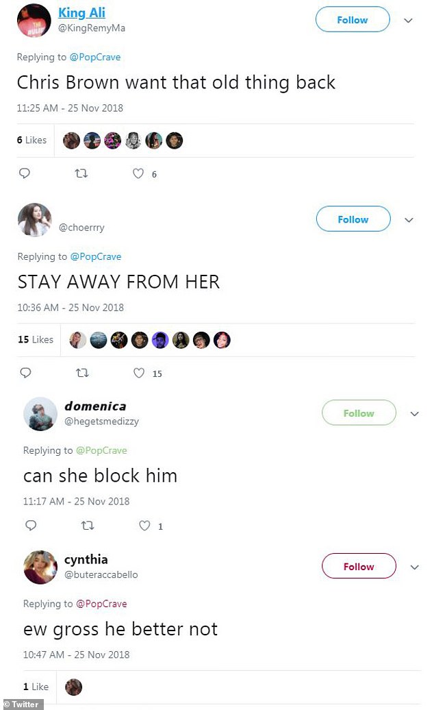The image size is (434, 710).
Task: Open cynthia's profile picture
Action: click(40, 567)
